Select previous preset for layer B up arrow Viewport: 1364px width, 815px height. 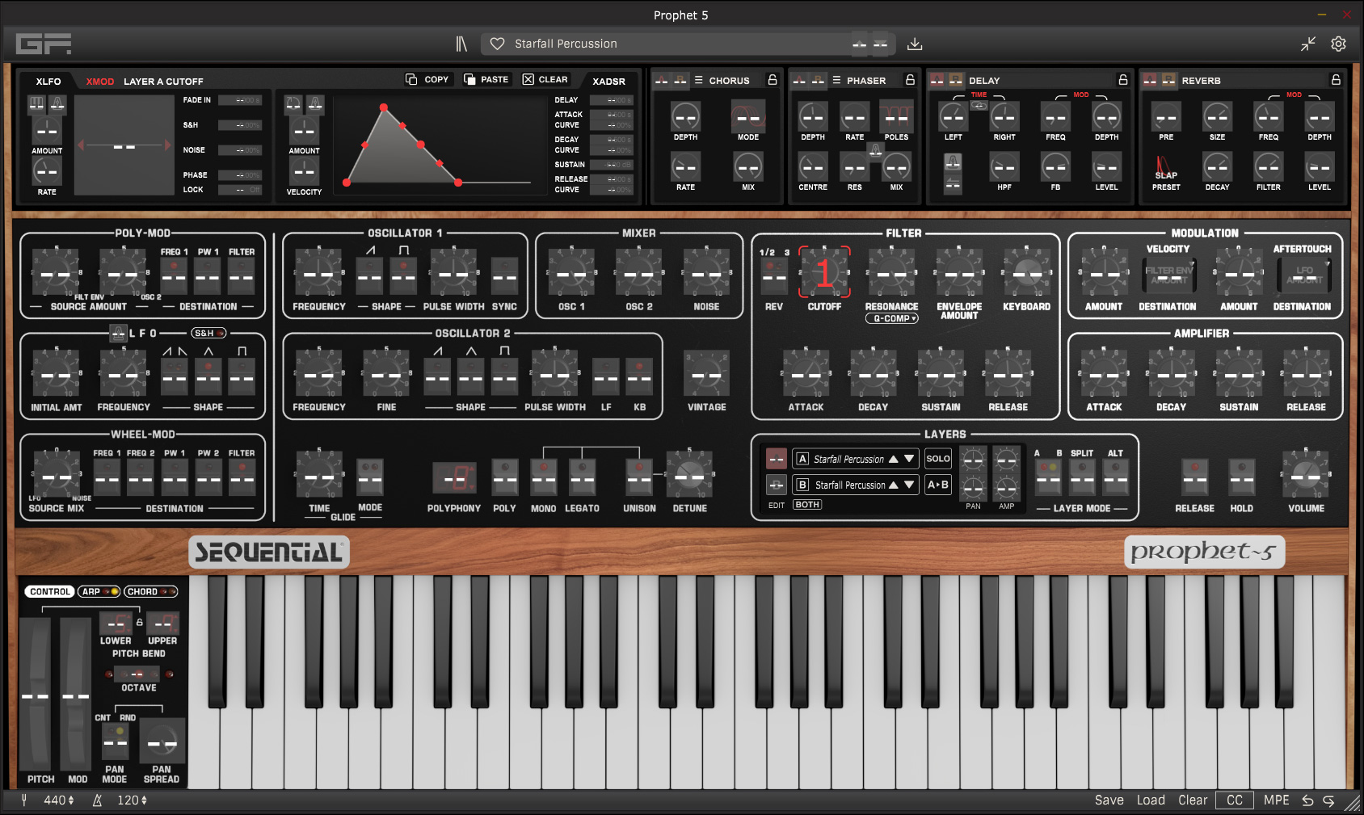(x=894, y=485)
